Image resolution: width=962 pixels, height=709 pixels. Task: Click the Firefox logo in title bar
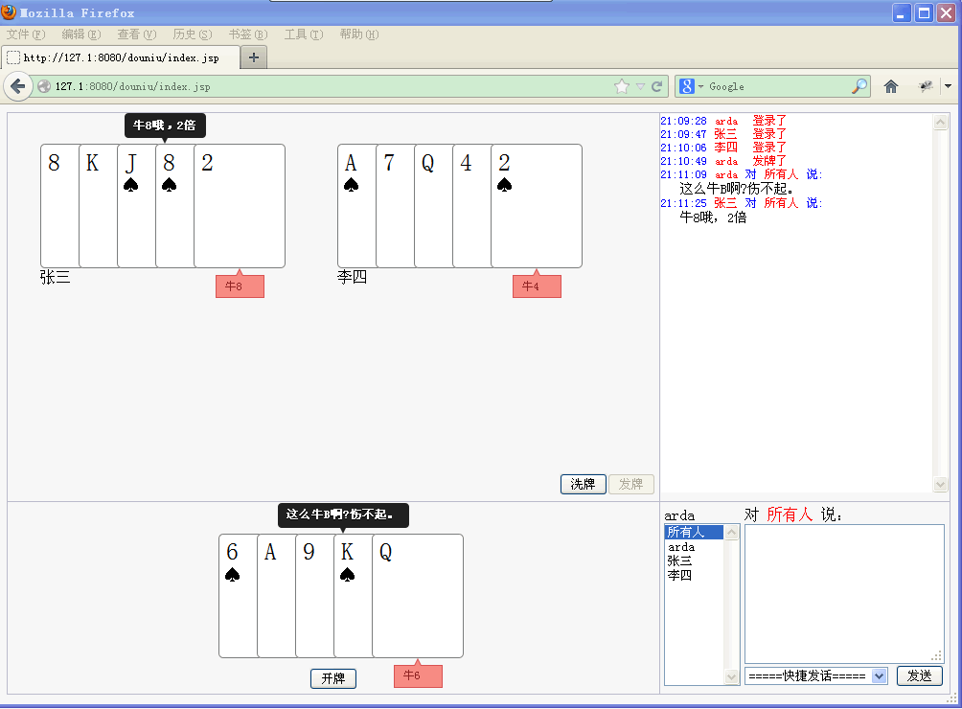(x=9, y=12)
